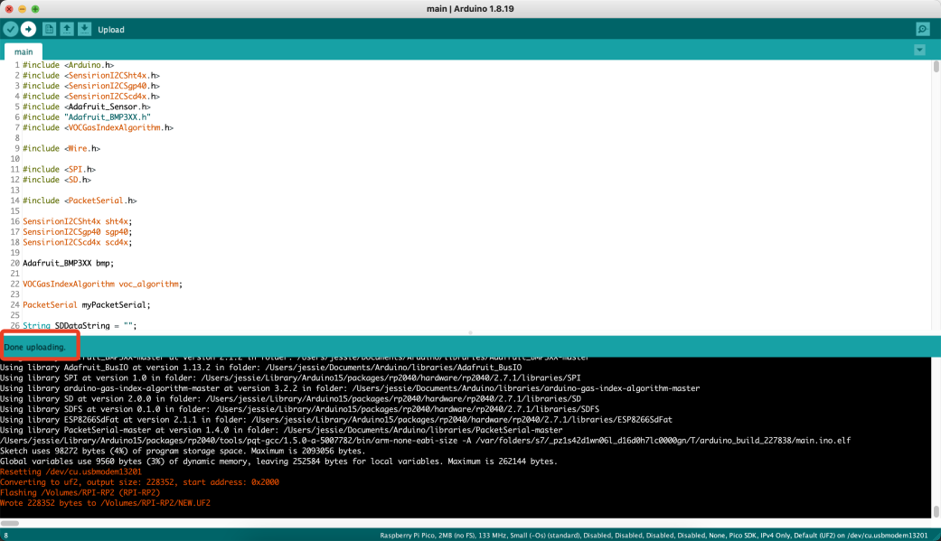941x541 pixels.
Task: Click the Sketch uses 98272 bytes console line
Action: [x=181, y=451]
